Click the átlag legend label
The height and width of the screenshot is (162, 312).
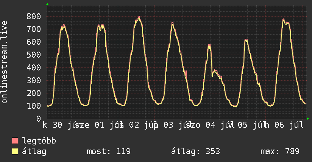click(x=34, y=151)
